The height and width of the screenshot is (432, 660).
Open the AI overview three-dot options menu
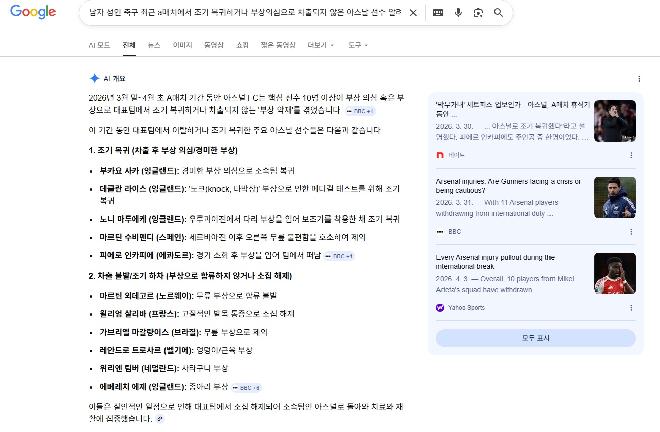(x=639, y=79)
